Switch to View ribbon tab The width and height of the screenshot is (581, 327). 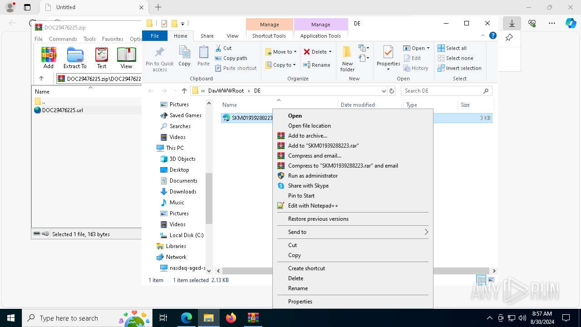click(x=232, y=36)
